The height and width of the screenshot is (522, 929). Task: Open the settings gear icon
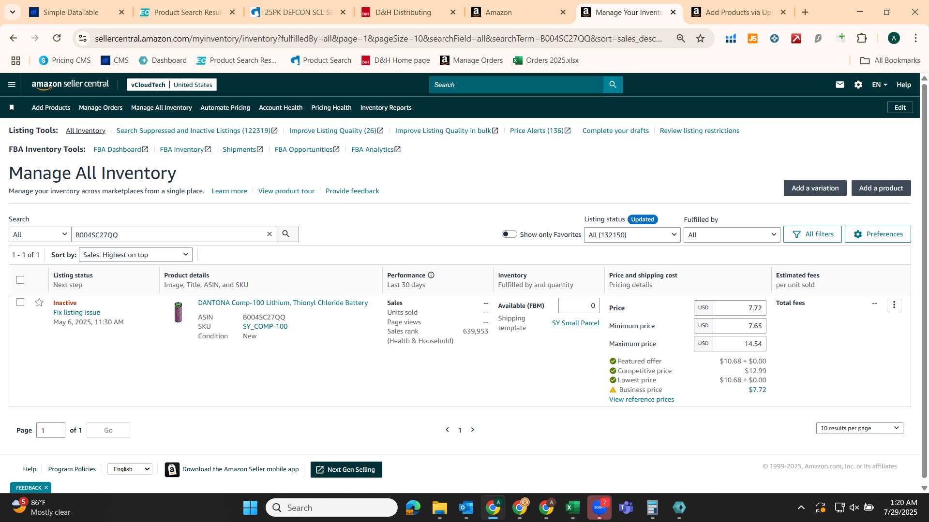click(x=858, y=85)
